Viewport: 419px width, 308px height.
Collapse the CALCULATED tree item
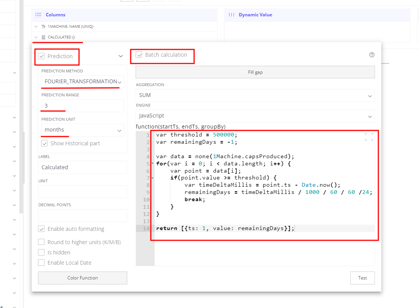point(36,37)
